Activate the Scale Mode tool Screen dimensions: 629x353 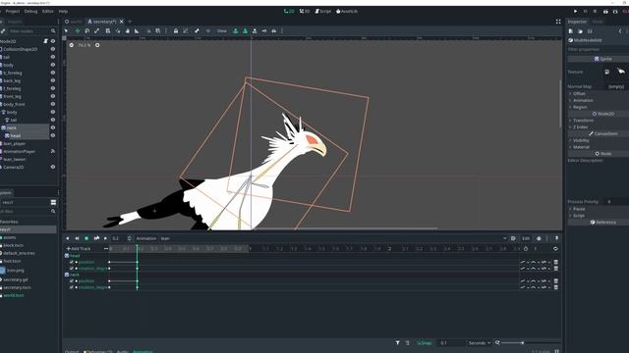click(96, 30)
